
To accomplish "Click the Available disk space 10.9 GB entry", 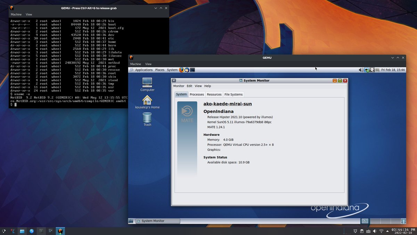I will (228, 162).
